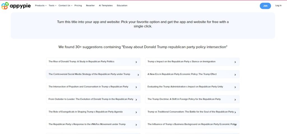Click arrow icon on Controversial Social Media Strategy row
The height and width of the screenshot is (134, 287).
(138, 75)
